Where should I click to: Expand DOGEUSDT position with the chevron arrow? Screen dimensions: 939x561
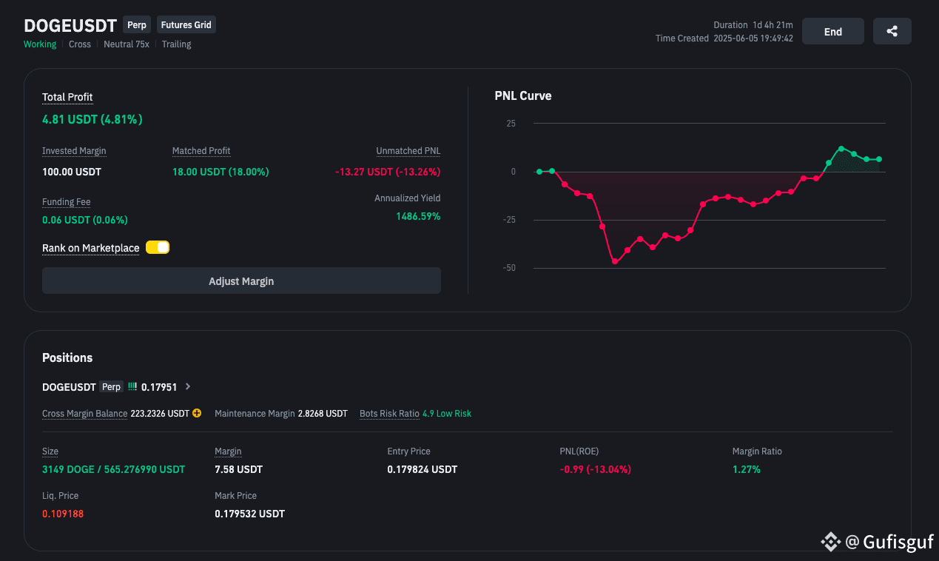[188, 386]
